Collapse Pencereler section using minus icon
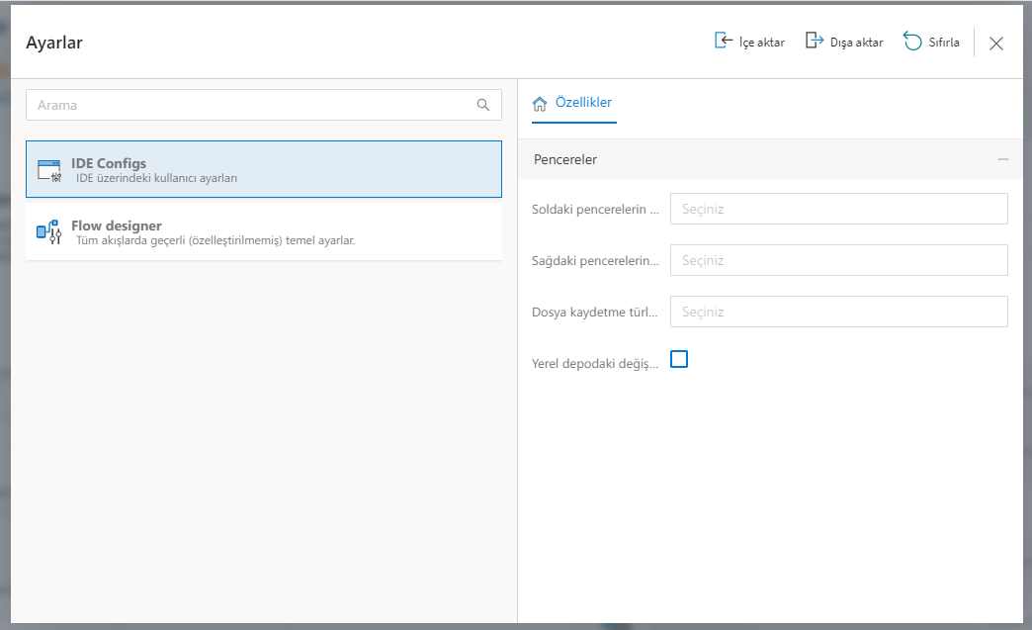The width and height of the screenshot is (1032, 630). (1003, 159)
